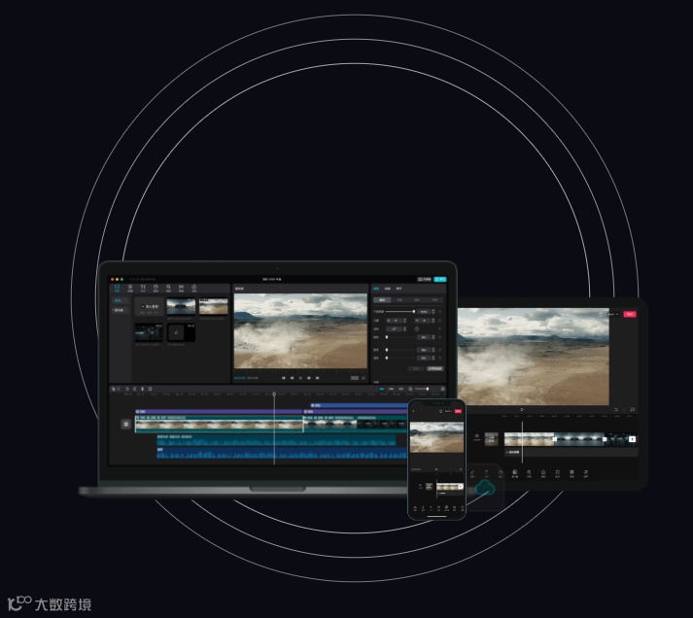Screen dimensions: 693x618
Task: Jump to end with last laptop playback button
Action: pyautogui.click(x=317, y=378)
